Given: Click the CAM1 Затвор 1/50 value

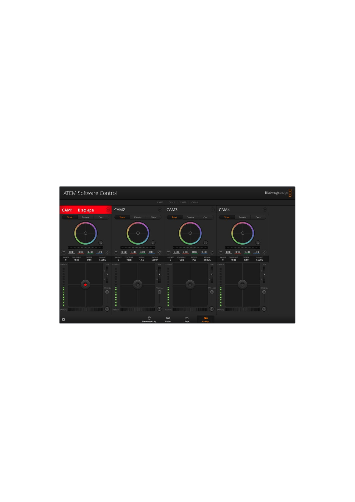Looking at the screenshot, I should 89,260.
